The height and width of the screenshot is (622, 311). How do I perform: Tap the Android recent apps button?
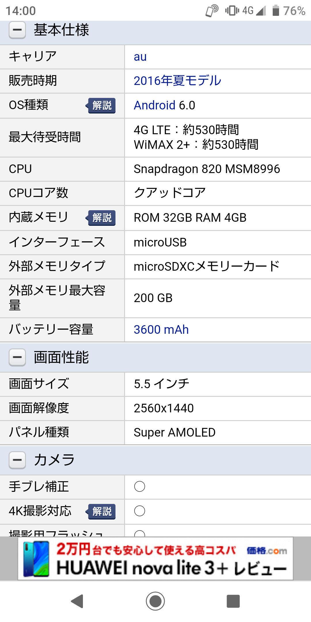[233, 601]
